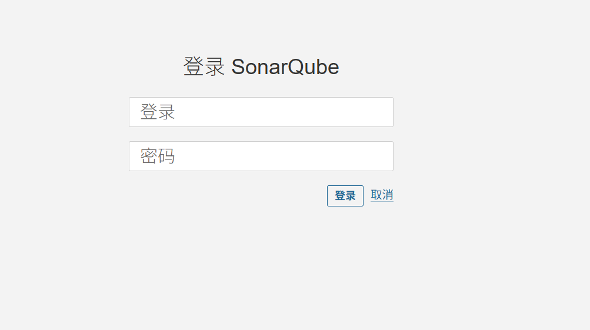The height and width of the screenshot is (330, 590).
Task: Focus the top input of login form
Action: pos(261,112)
